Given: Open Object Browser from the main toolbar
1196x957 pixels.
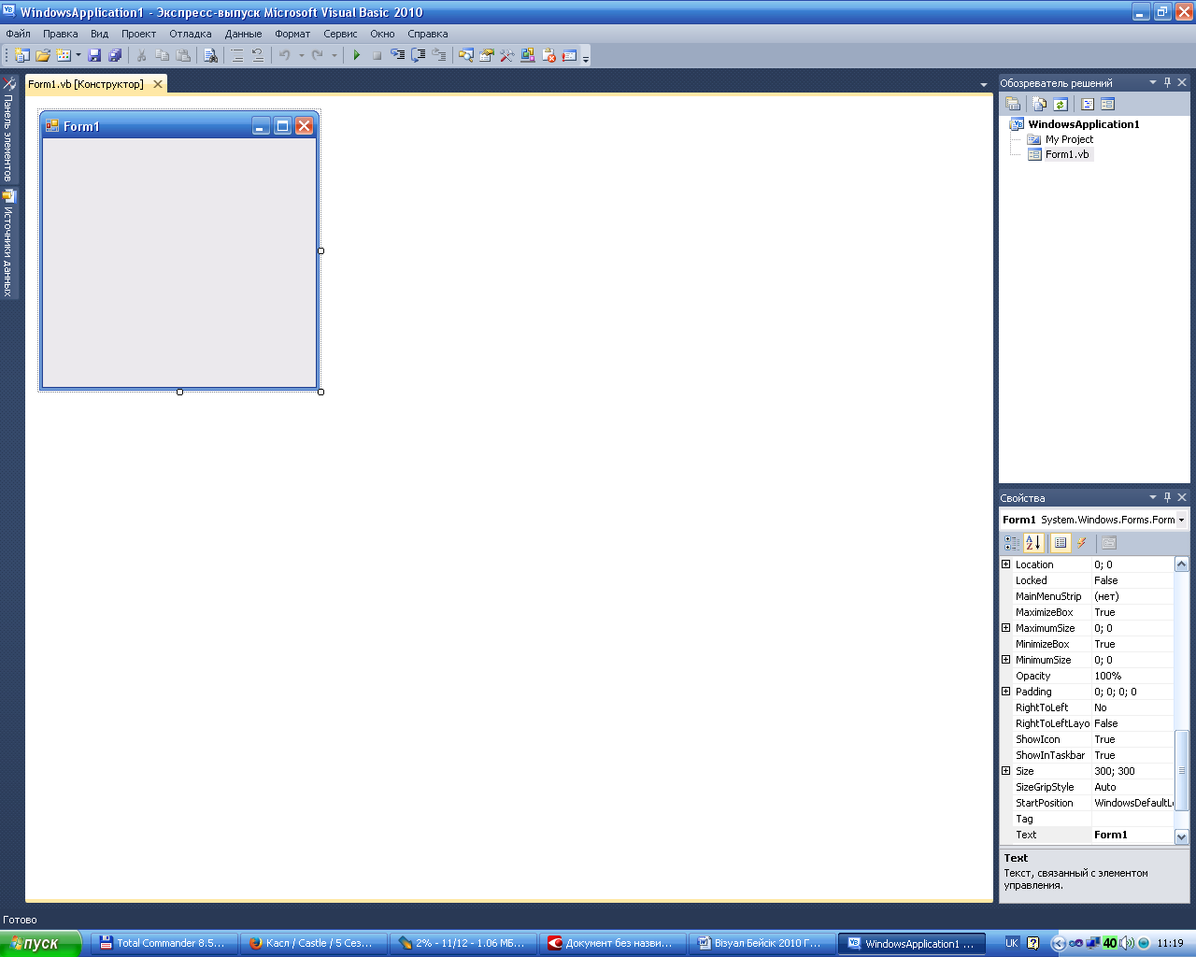Looking at the screenshot, I should pyautogui.click(x=528, y=56).
